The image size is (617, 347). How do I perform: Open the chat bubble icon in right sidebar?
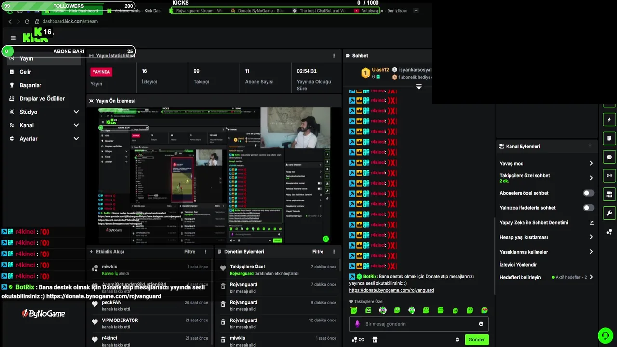click(x=609, y=157)
